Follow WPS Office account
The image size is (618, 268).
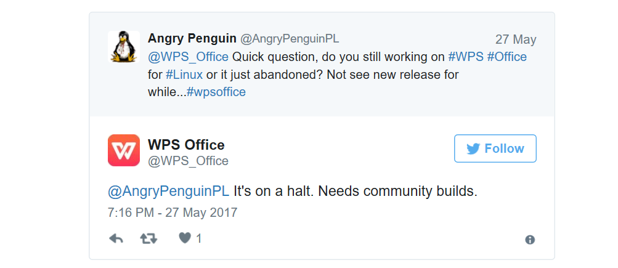[495, 148]
